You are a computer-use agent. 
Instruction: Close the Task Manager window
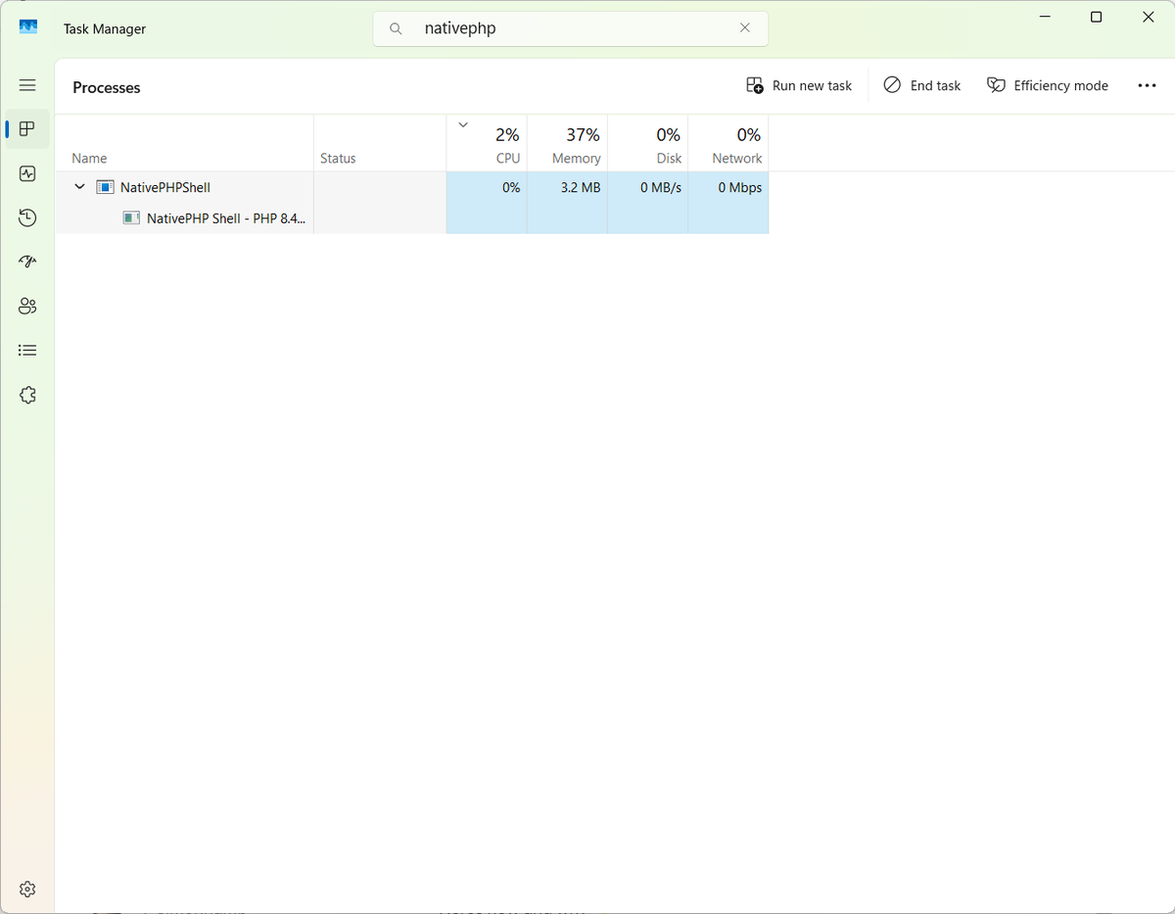[1149, 18]
